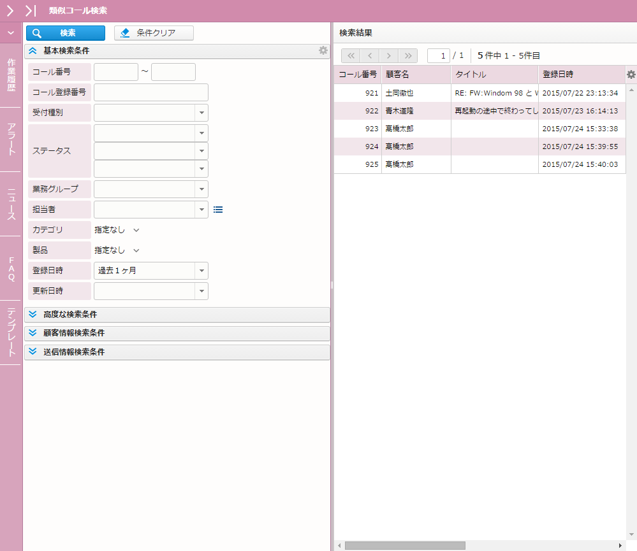
Task: Click the horizontal scrollbar under results
Action: point(405,546)
